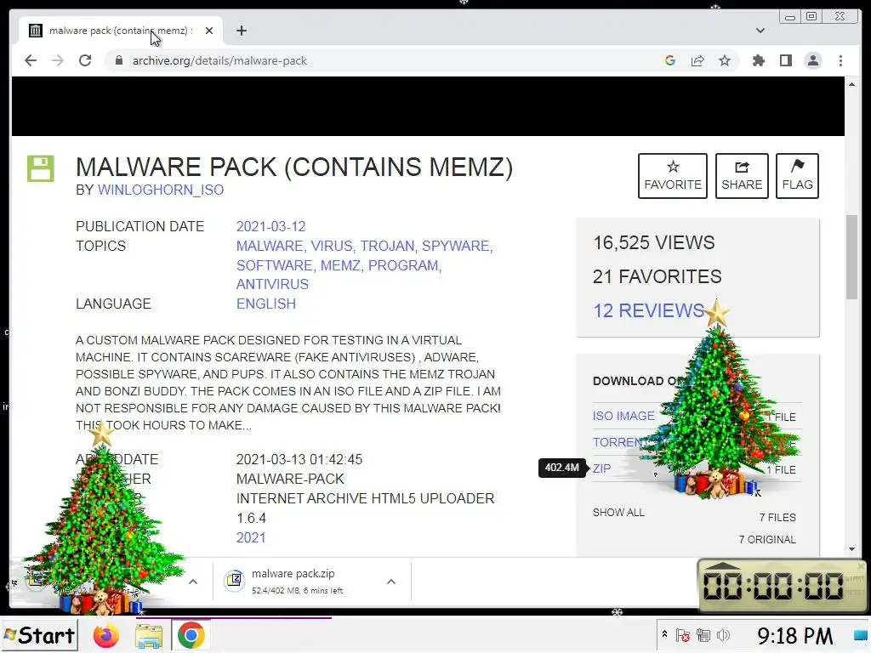
Task: Show hidden system tray icons
Action: (664, 634)
